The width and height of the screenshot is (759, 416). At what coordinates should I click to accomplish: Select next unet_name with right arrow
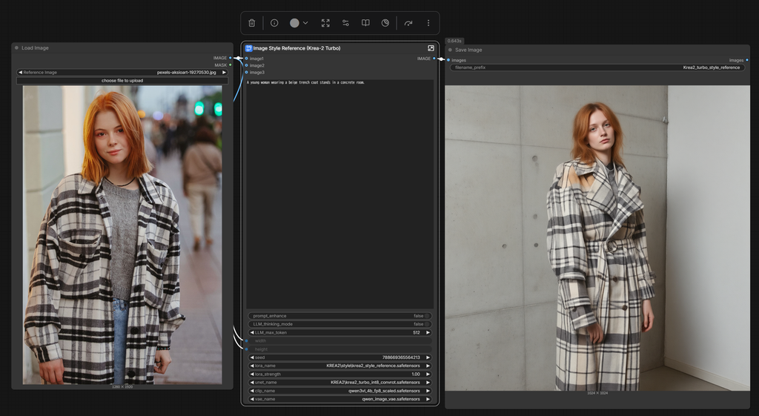tap(428, 382)
